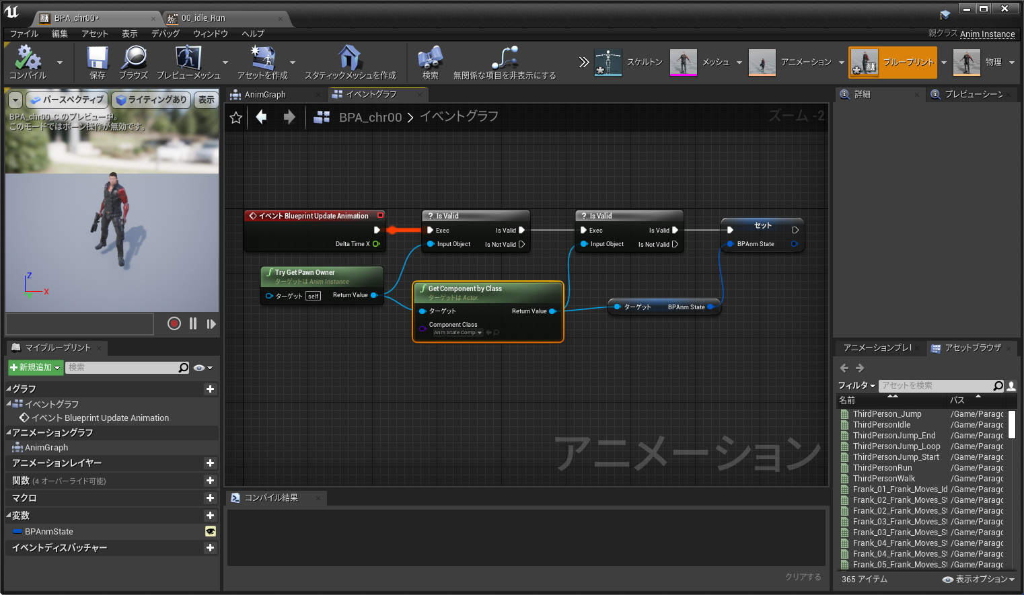
Task: Open the Anim Instance parent class link
Action: 988,34
